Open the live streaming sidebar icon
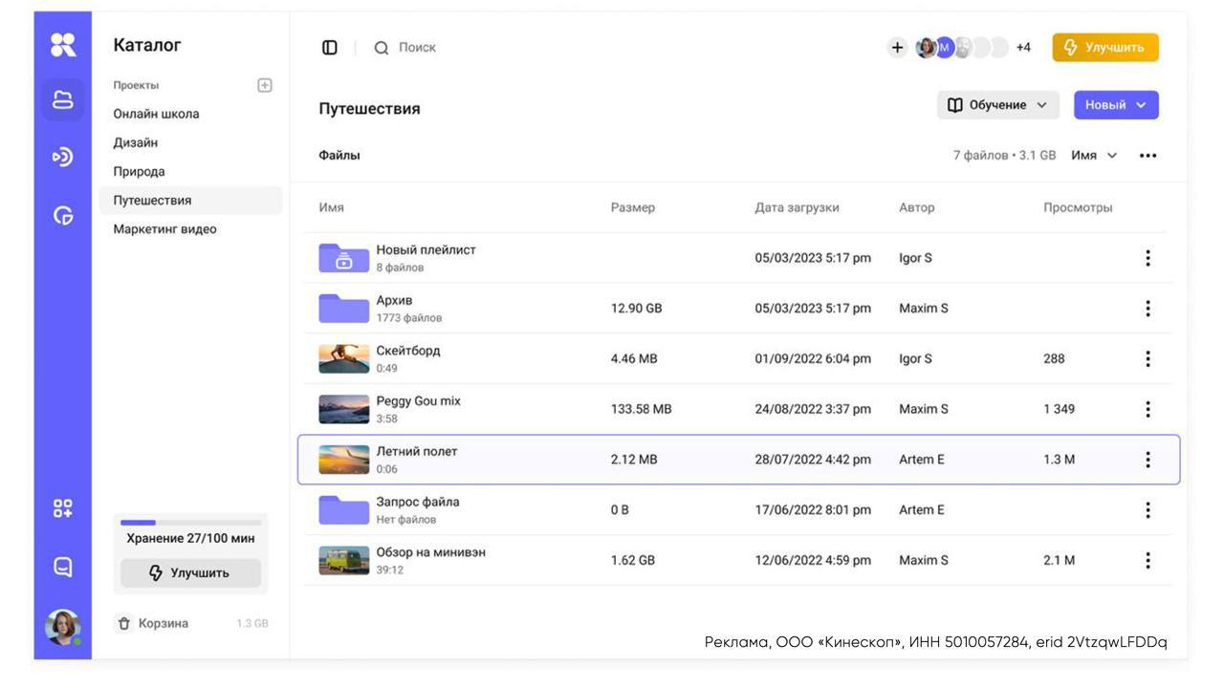 coord(63,157)
